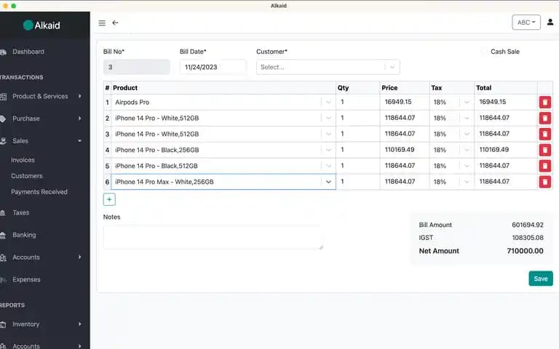
Task: Edit price 110169.49 in row 4
Action: point(404,150)
